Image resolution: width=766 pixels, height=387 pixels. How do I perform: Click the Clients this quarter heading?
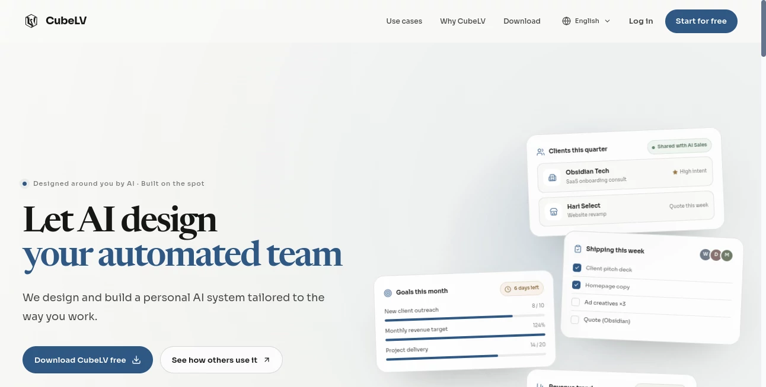[578, 150]
